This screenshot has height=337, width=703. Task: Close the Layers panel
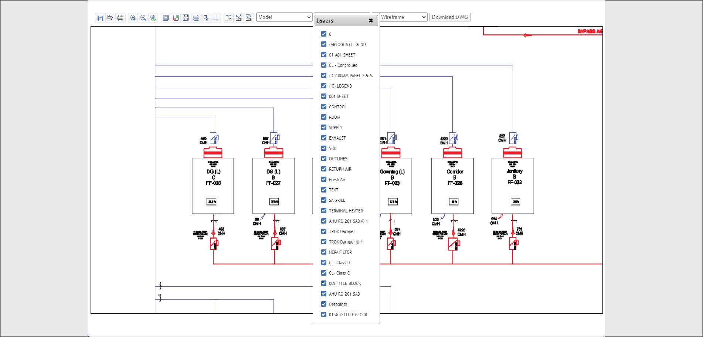371,21
